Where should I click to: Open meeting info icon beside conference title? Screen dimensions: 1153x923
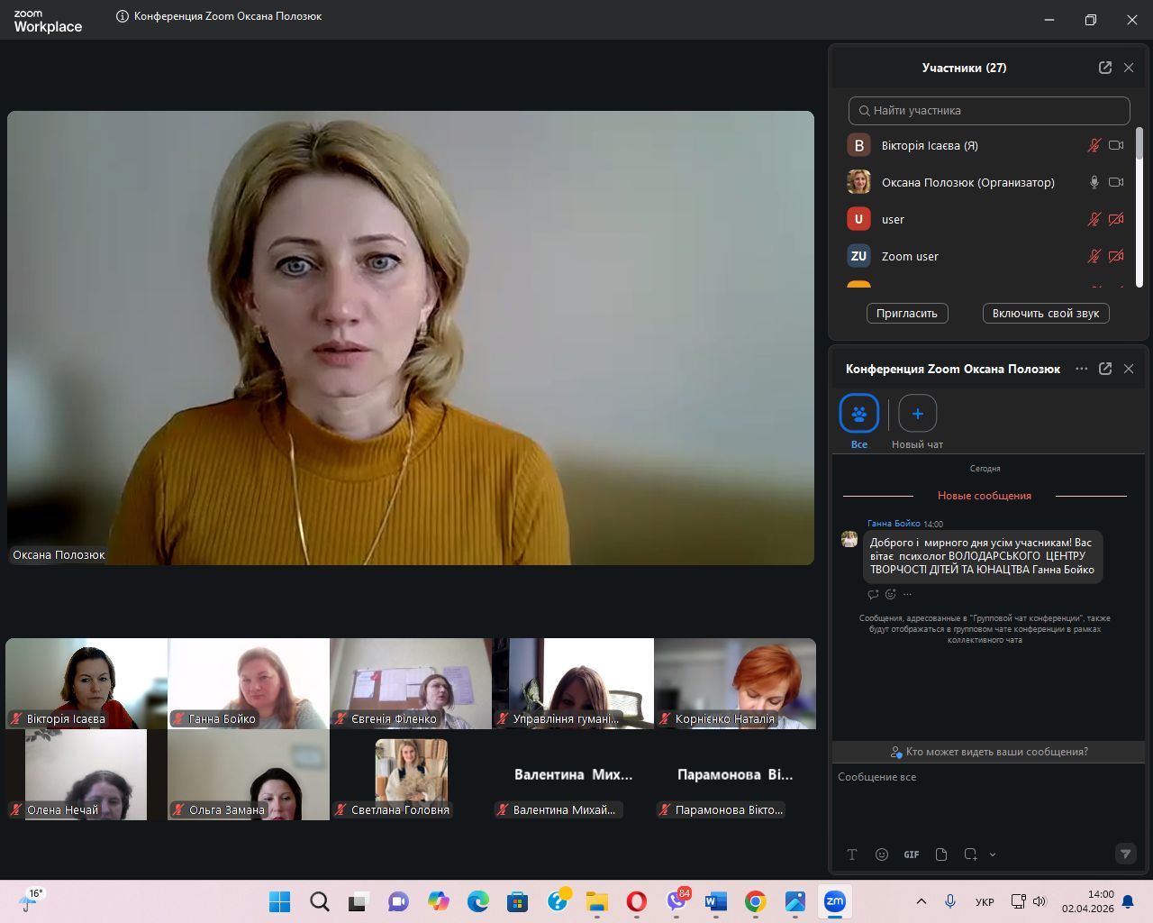123,16
